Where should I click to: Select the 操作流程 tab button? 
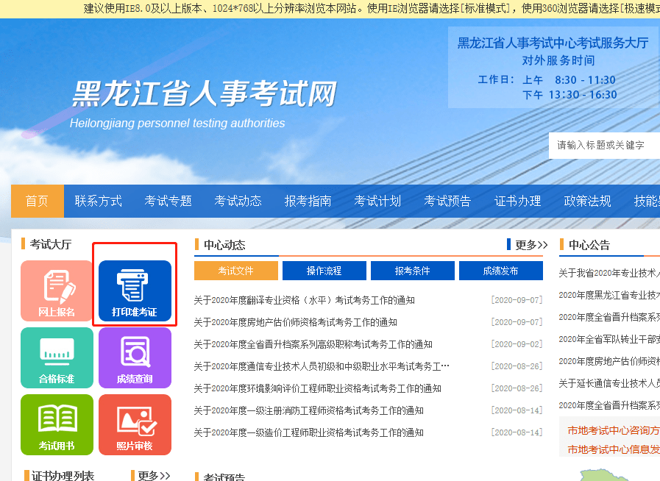pyautogui.click(x=324, y=270)
